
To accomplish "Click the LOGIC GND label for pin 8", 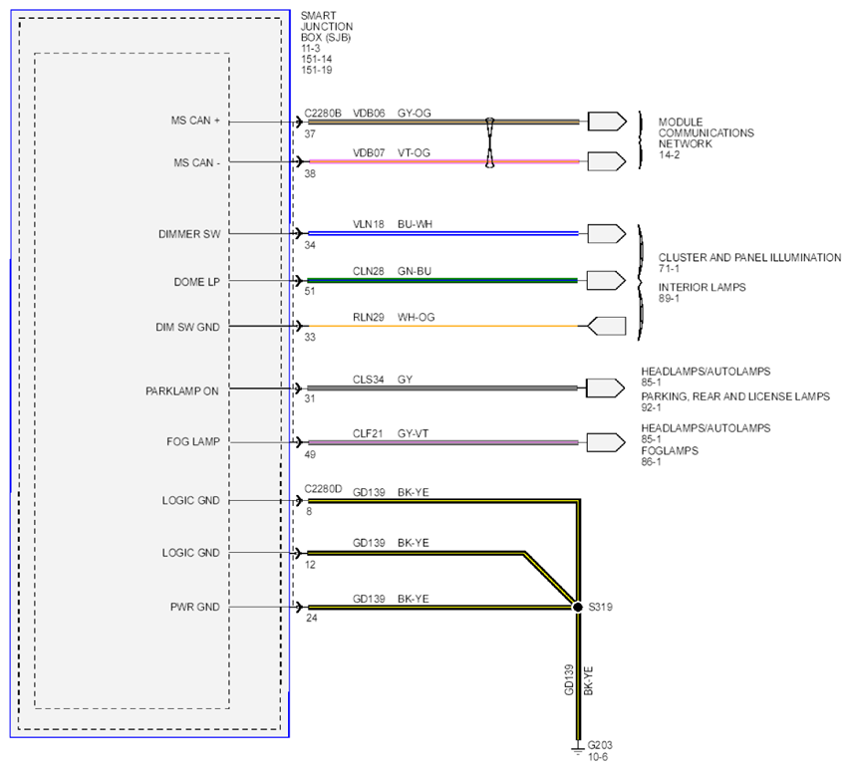I will click(x=191, y=500).
